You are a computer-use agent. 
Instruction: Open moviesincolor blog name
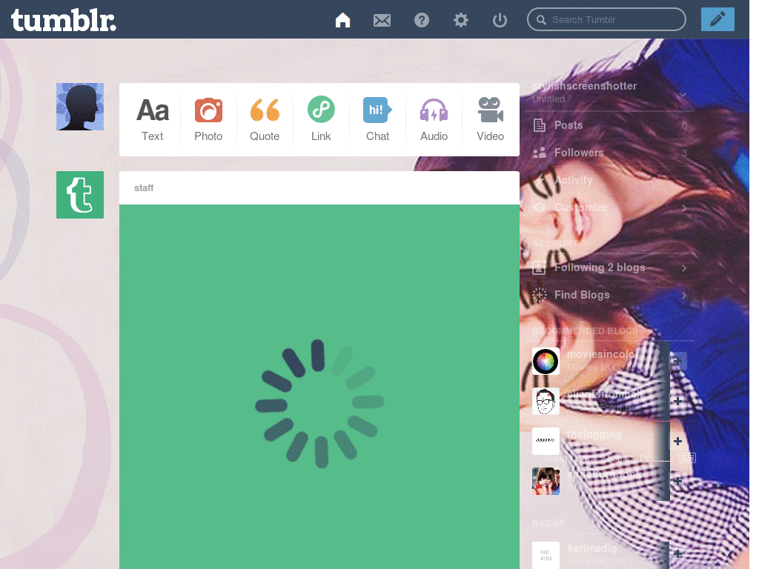(603, 355)
